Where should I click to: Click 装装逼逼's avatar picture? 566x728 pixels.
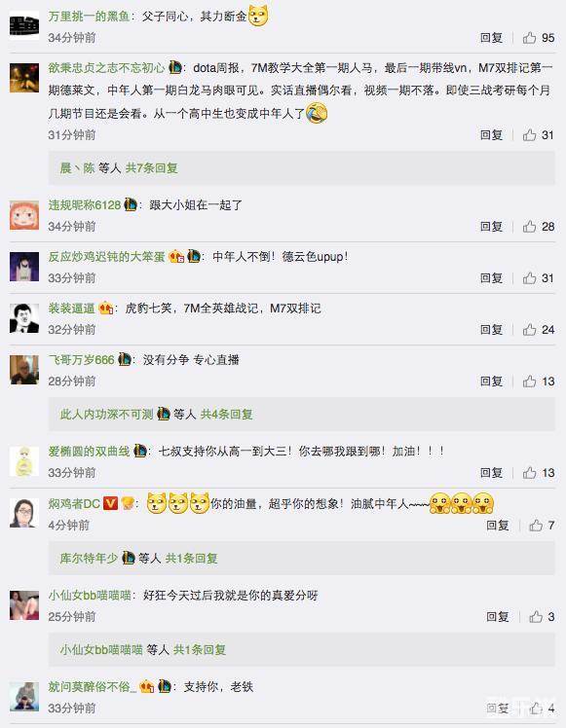pos(24,318)
